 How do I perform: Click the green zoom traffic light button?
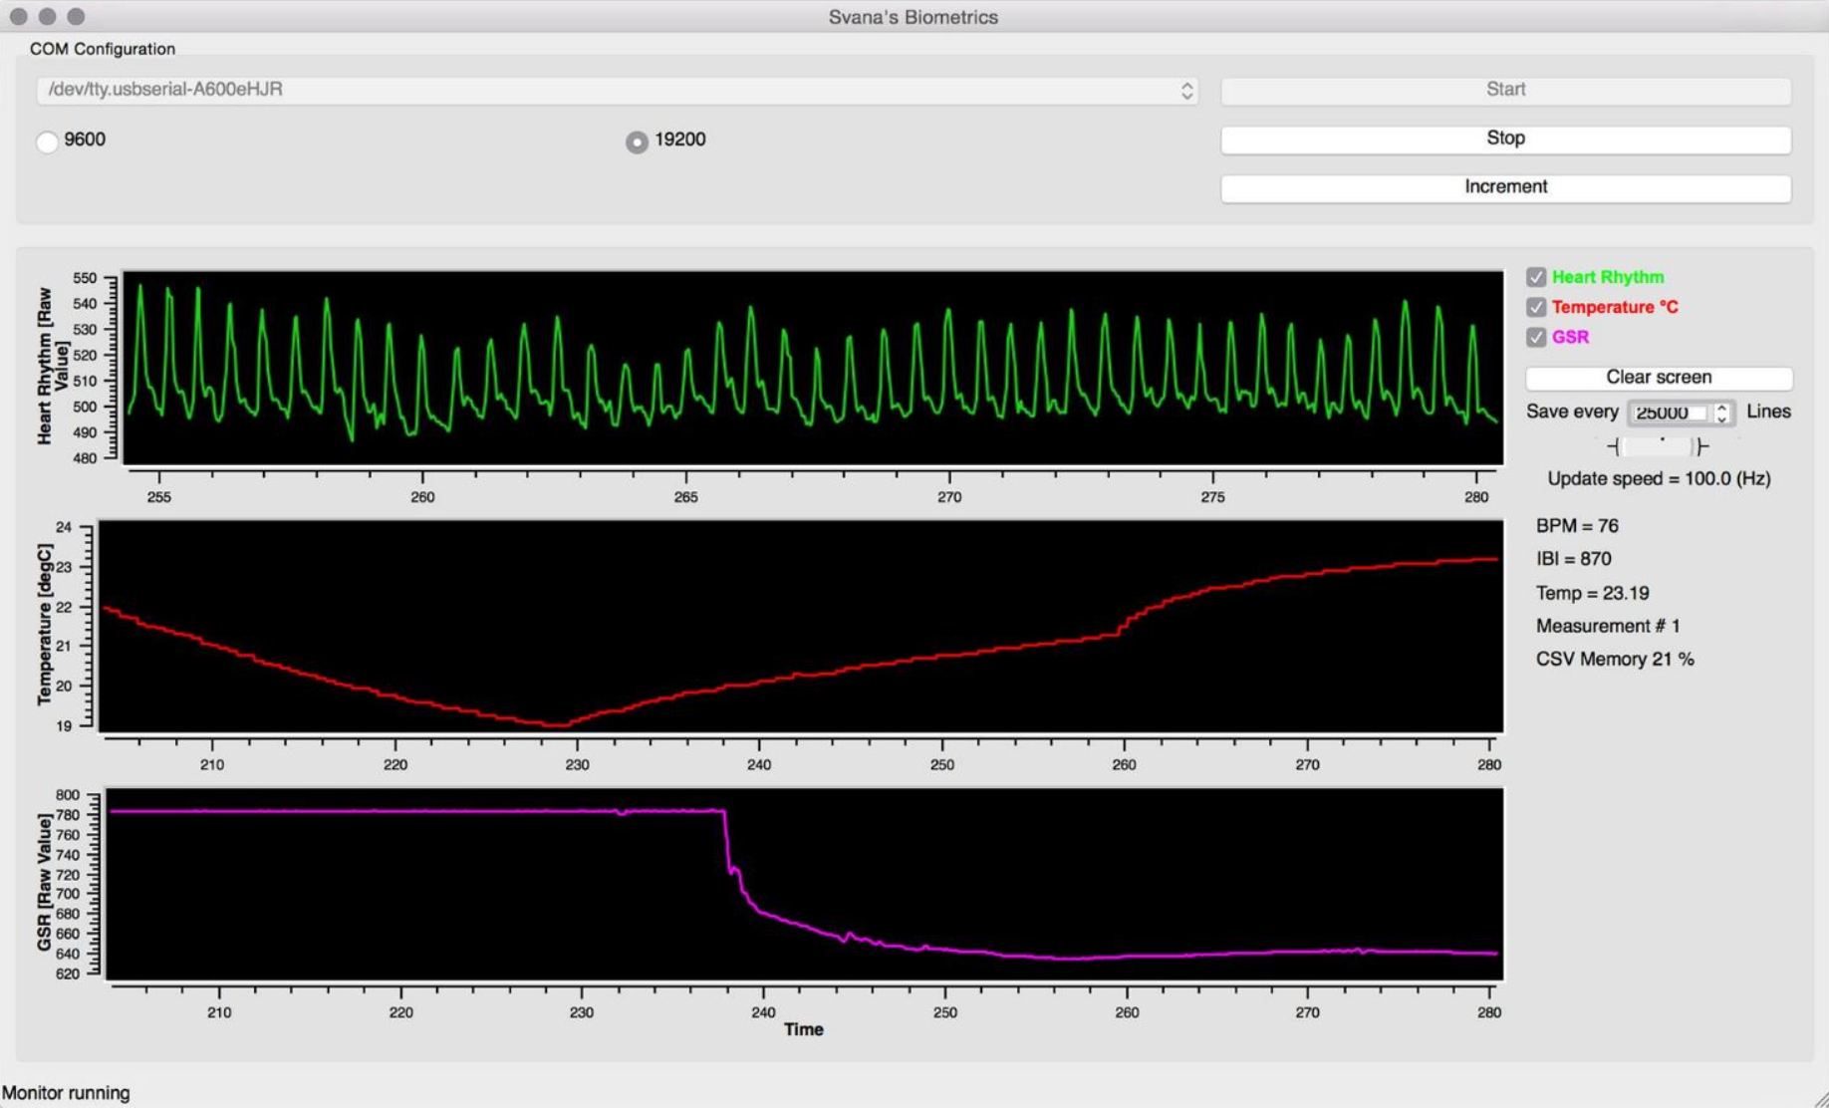click(75, 16)
